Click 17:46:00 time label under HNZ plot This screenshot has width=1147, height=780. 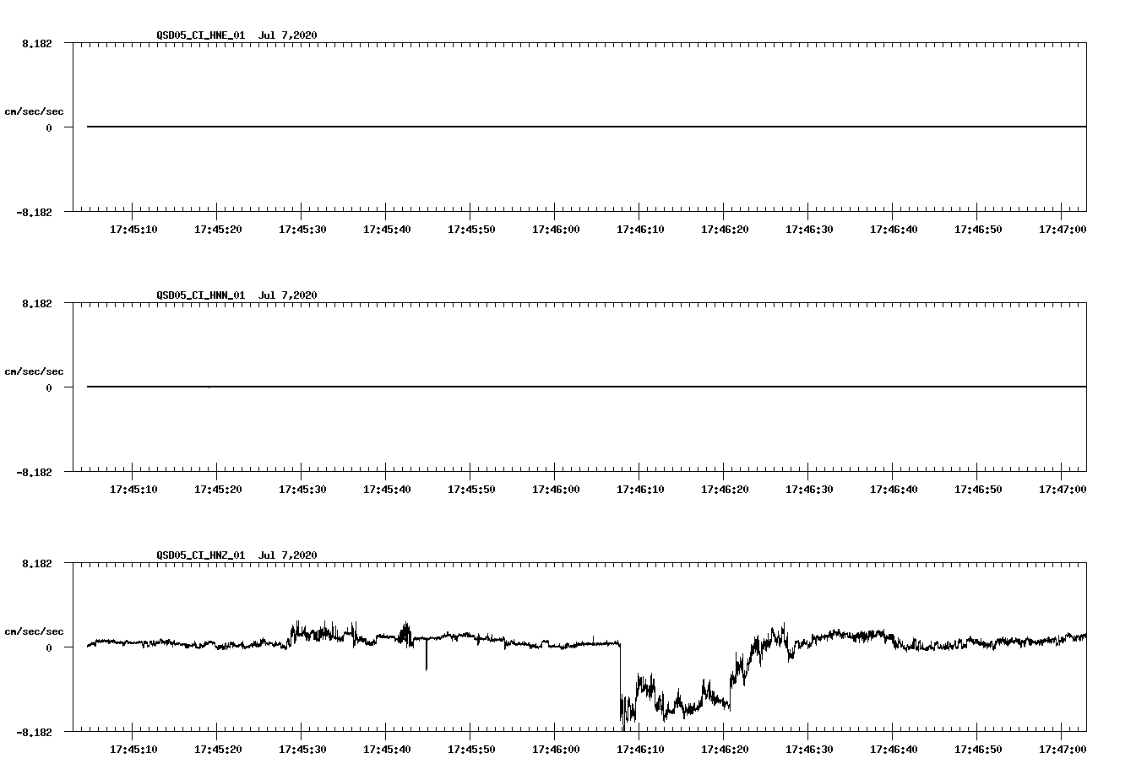click(556, 750)
